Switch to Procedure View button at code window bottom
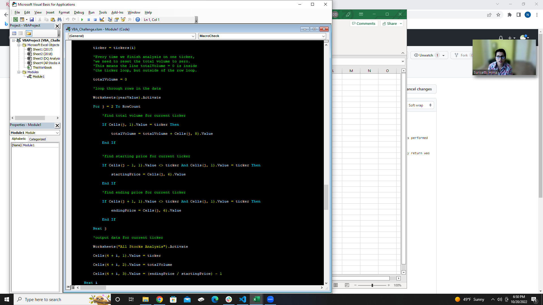The image size is (543, 305). click(68, 287)
